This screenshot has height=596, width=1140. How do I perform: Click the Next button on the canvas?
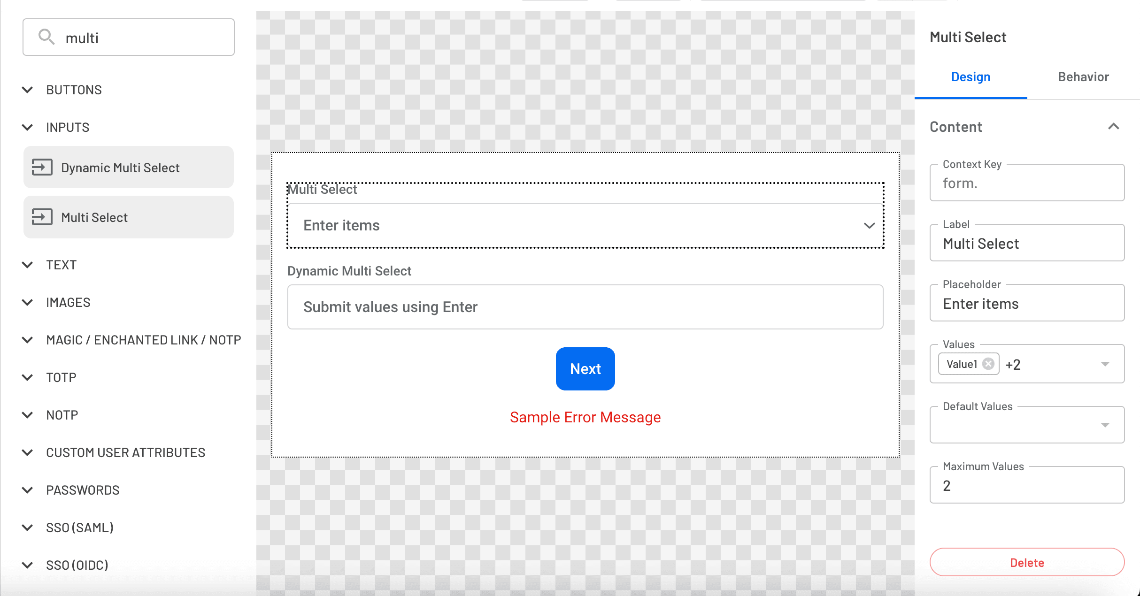pos(585,369)
